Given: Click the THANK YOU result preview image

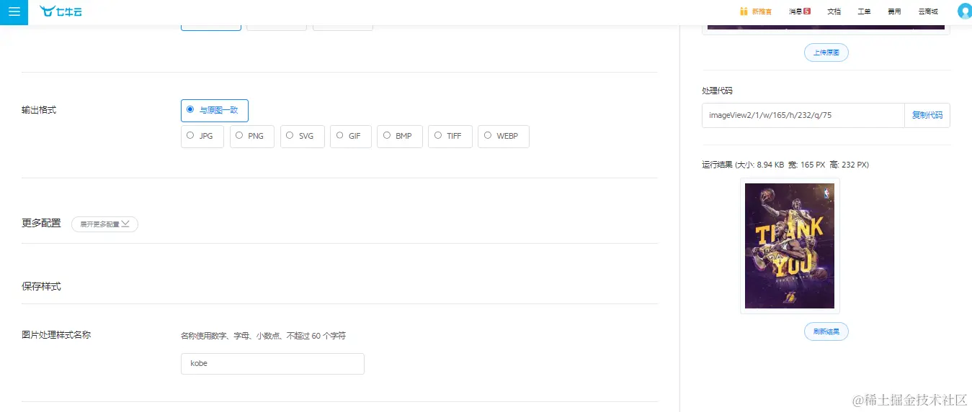Looking at the screenshot, I should coord(790,246).
